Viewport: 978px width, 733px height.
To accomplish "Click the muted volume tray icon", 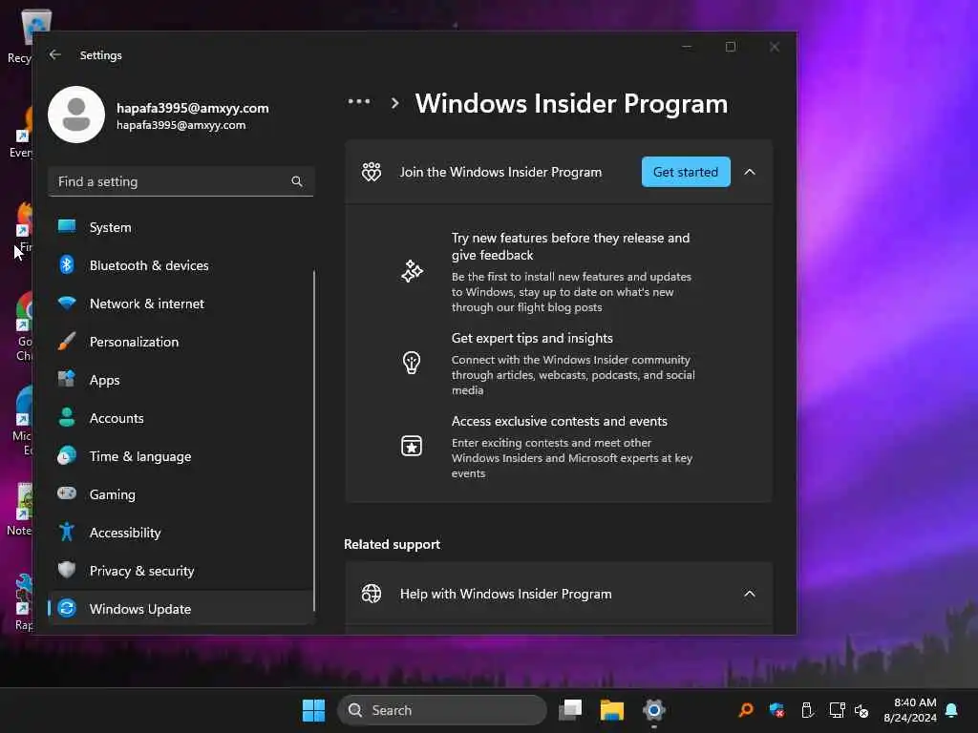I will pos(862,710).
